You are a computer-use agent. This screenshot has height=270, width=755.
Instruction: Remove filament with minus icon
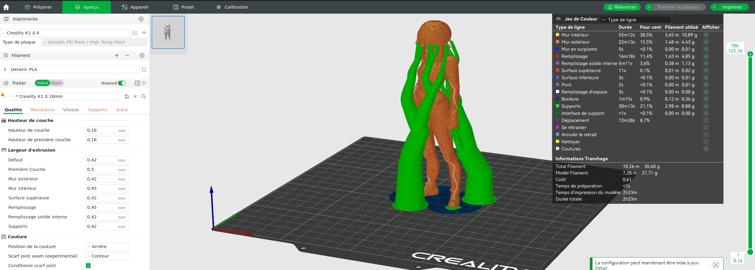(127, 55)
